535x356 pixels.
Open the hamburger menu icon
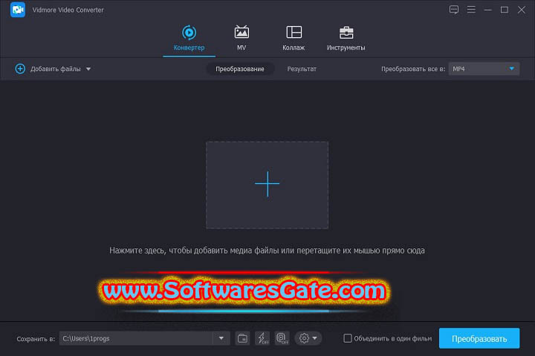(x=471, y=10)
